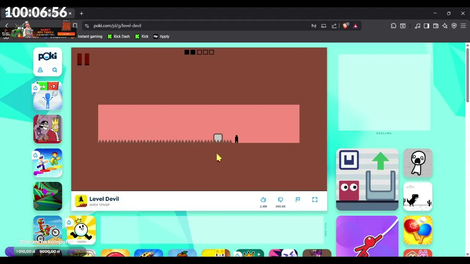This screenshot has width=470, height=264.
Task: Open Brave Rewards triangle icon
Action: (355, 26)
